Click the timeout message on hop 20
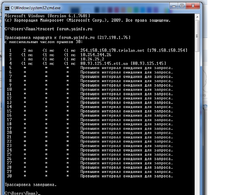 point(126,133)
